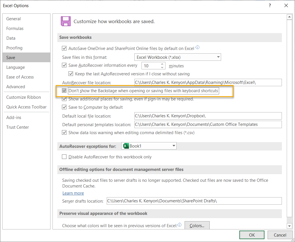This screenshot has width=295, height=242.
Task: Edit Default personal templates location field
Action: [x=208, y=124]
